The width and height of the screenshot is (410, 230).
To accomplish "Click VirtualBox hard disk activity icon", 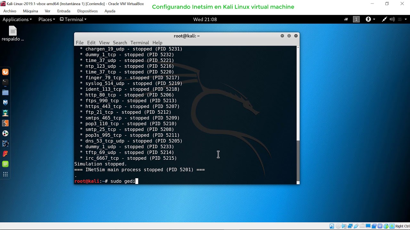I will [332, 226].
